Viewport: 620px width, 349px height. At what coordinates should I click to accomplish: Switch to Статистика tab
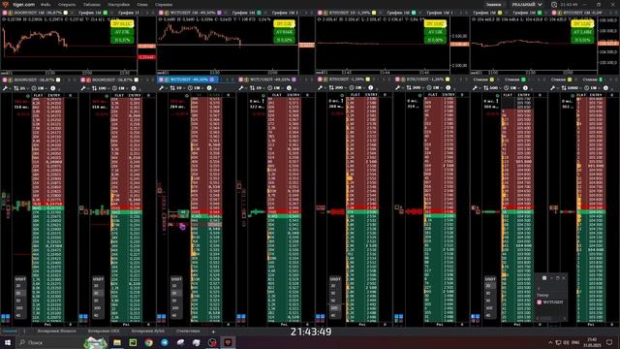tap(188, 332)
